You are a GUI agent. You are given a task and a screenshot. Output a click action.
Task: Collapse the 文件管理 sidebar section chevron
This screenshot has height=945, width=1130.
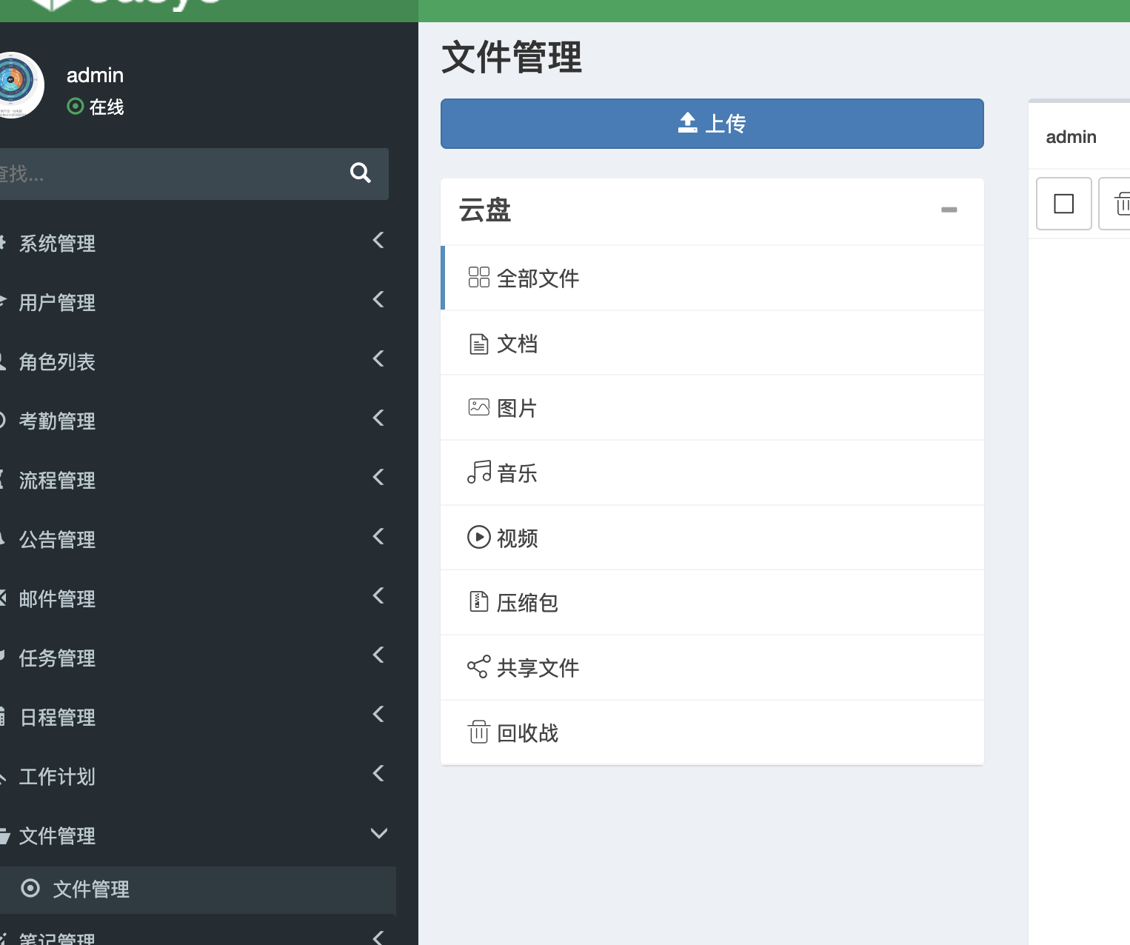(378, 834)
